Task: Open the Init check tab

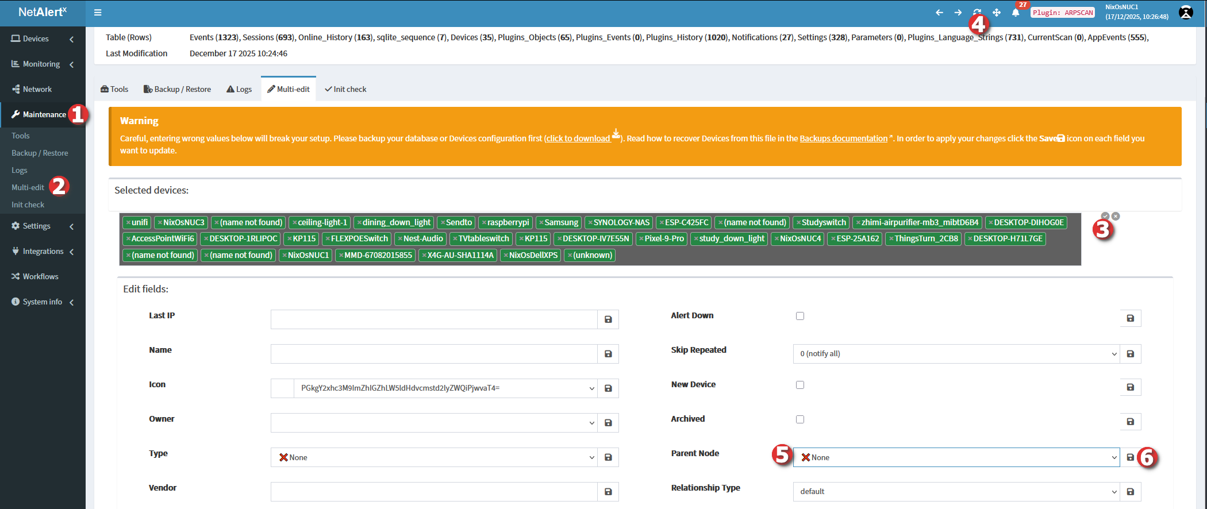Action: point(345,89)
